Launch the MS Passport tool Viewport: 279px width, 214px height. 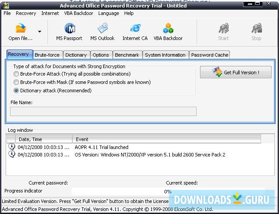(x=69, y=32)
